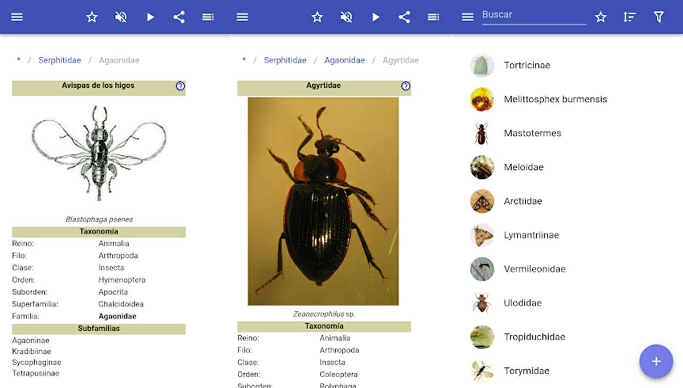Open the Zeanecrophilus beetle photo

coord(323,199)
